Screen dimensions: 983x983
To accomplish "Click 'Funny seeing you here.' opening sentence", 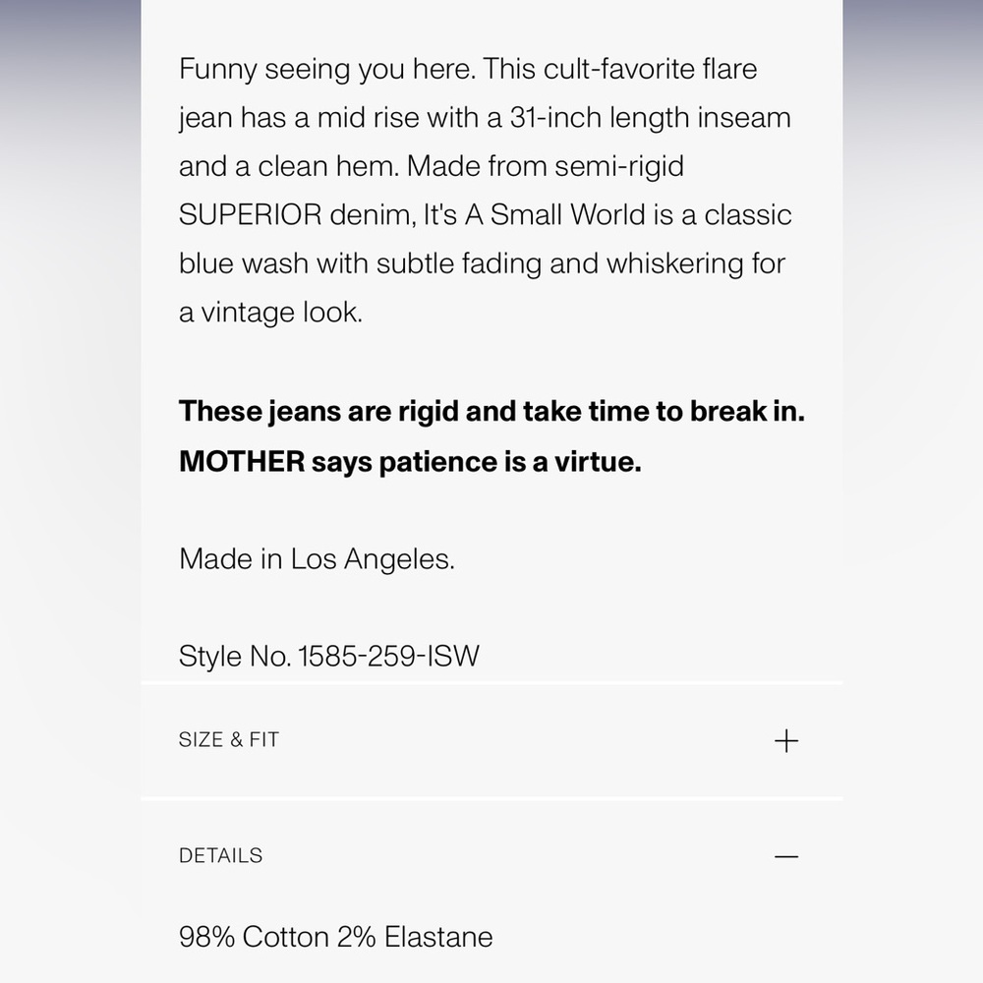I will click(328, 69).
